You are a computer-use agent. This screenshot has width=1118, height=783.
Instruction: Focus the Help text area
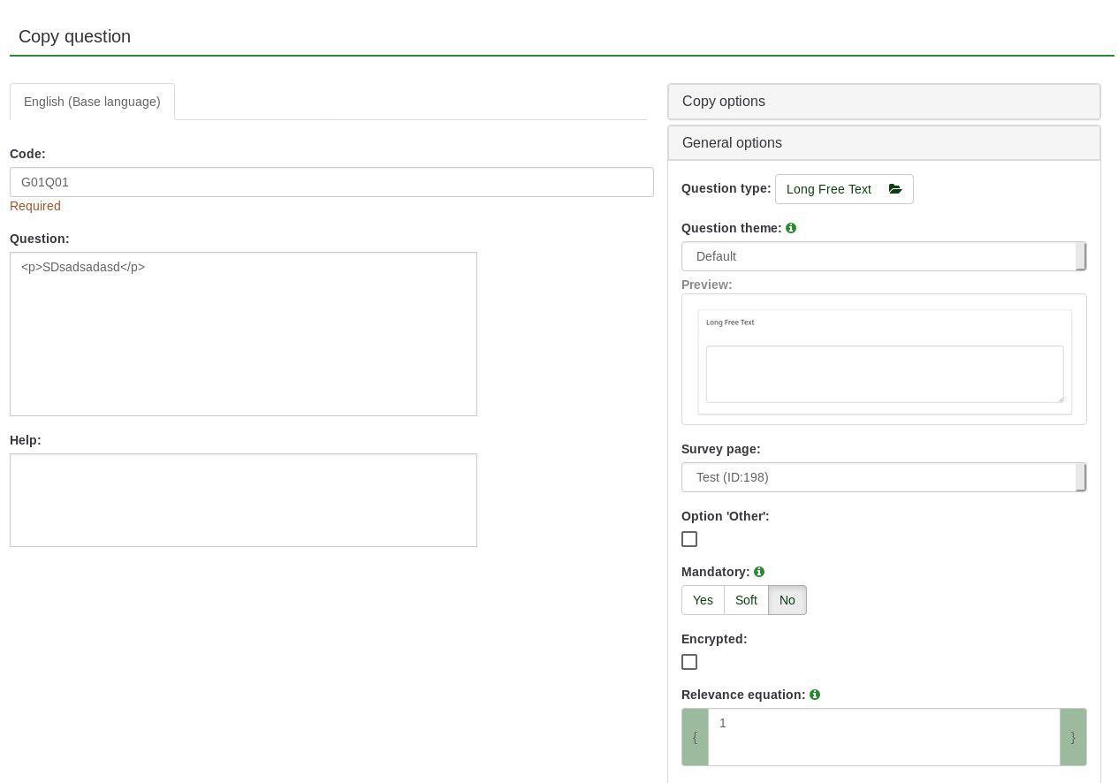(x=243, y=500)
